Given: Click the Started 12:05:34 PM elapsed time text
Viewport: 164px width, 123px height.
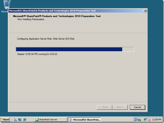Looking at the screenshot, I should (37, 54).
